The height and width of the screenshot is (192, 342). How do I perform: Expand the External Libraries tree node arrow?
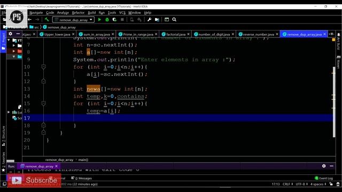pos(9,112)
